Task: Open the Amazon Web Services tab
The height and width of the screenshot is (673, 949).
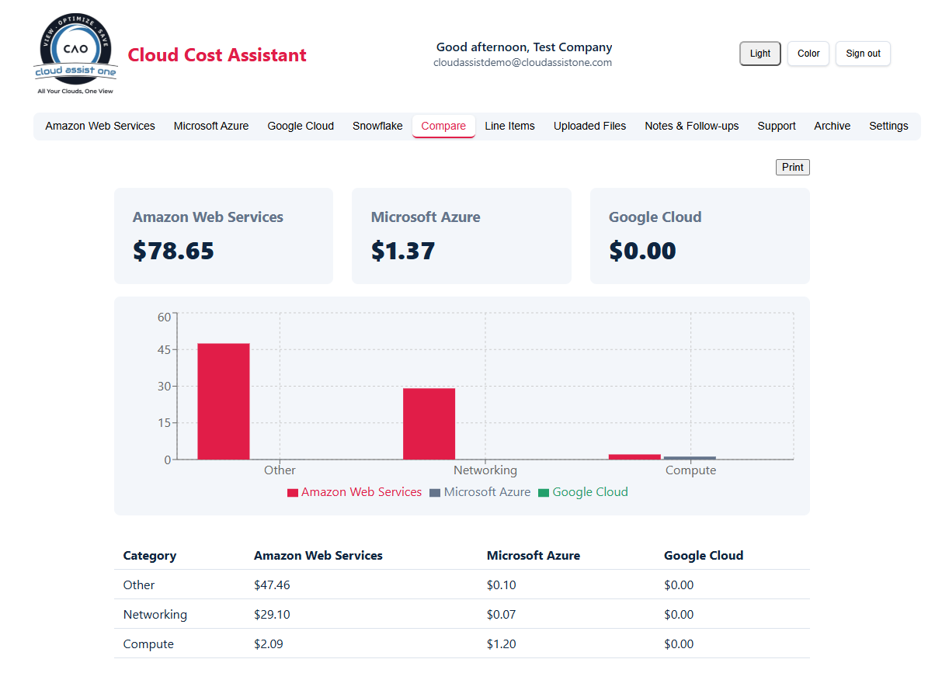Action: point(100,126)
